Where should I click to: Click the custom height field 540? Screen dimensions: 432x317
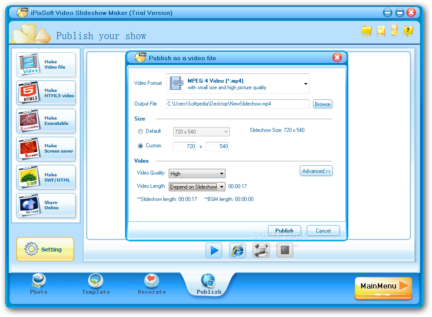coord(217,146)
